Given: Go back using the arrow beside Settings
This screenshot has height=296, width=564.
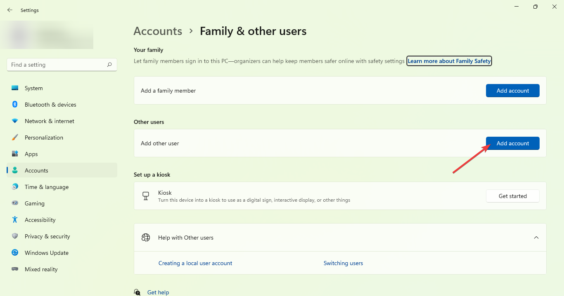Looking at the screenshot, I should tap(10, 10).
